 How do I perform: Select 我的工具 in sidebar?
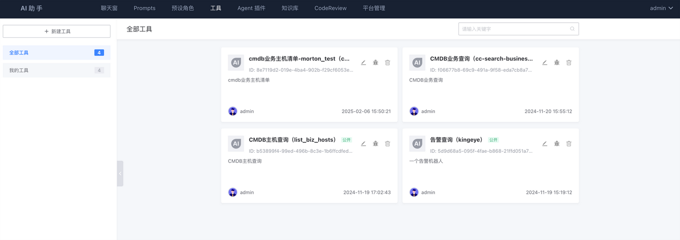point(57,70)
